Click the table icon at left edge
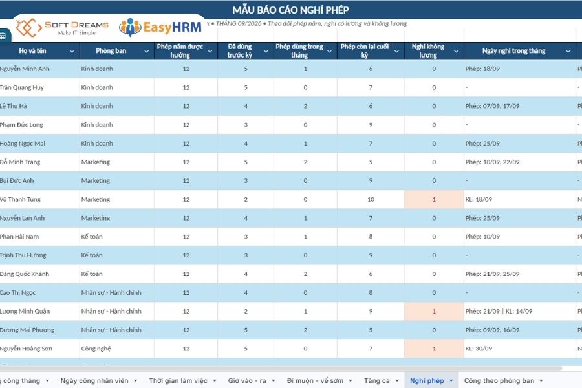This screenshot has width=582, height=388. [x=3, y=36]
